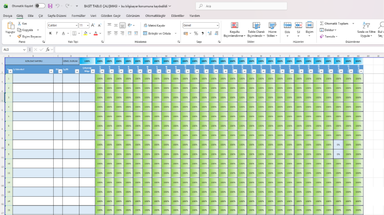Pick the yellow fill color button
Screen dimensions: 384x215
85,33
